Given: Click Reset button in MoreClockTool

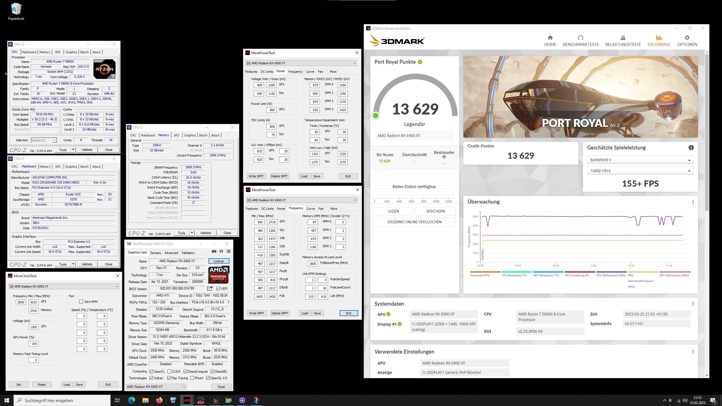Looking at the screenshot, I should coord(42,385).
